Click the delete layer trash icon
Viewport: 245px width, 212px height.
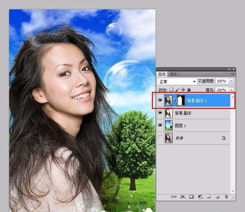pyautogui.click(x=227, y=197)
